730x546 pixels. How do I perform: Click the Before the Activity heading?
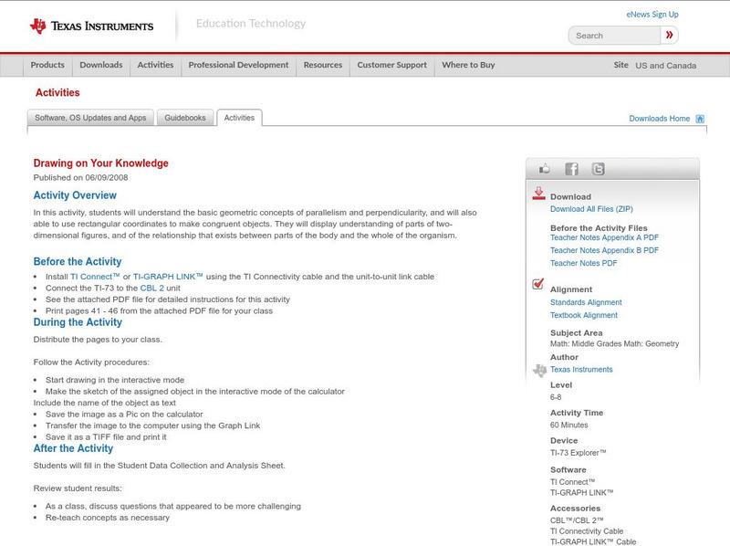(78, 261)
